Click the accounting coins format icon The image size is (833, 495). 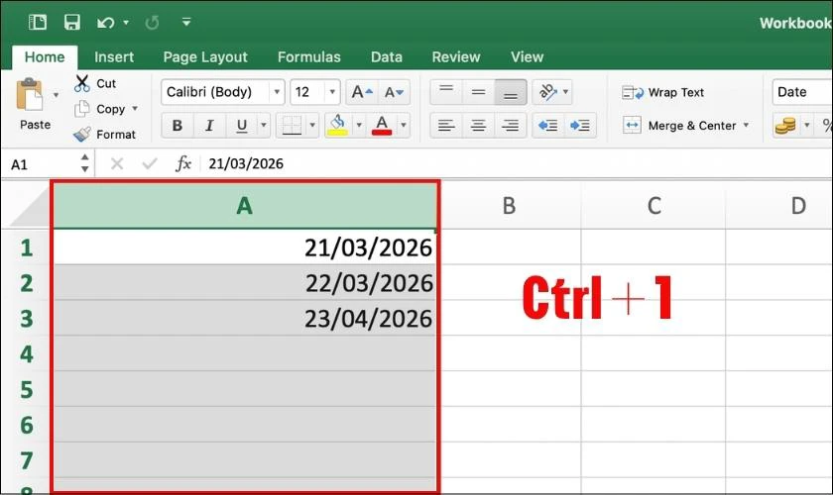785,126
